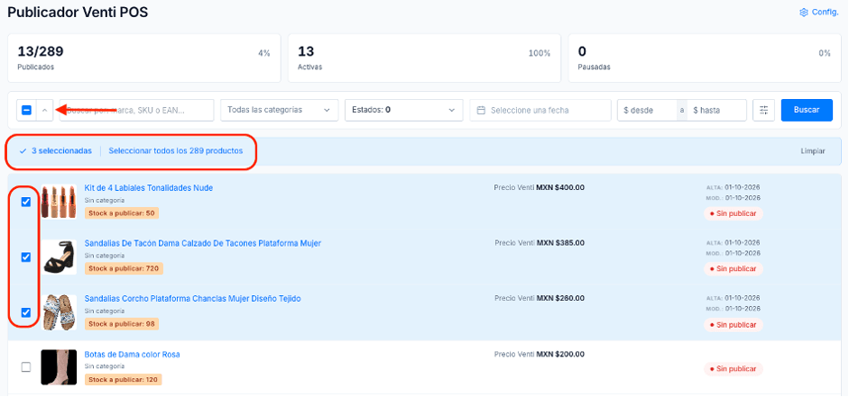This screenshot has width=849, height=397.
Task: Click the MXN $200.00 price
Action: click(560, 355)
